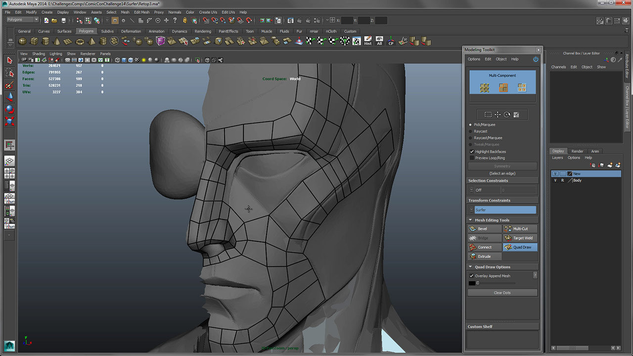This screenshot has height=356, width=633.
Task: Activate the Target Weld tool
Action: click(520, 238)
